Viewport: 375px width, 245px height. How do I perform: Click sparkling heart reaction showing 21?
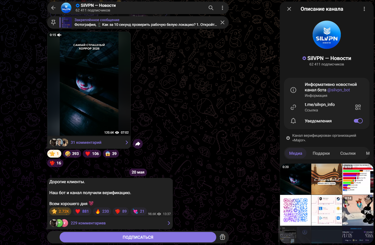(139, 211)
